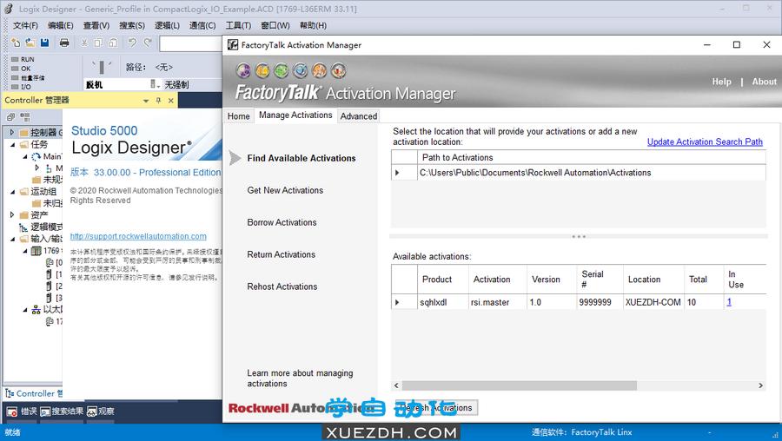Image resolution: width=782 pixels, height=441 pixels.
Task: Click the New project icon in Logix Designer
Action: [16, 43]
